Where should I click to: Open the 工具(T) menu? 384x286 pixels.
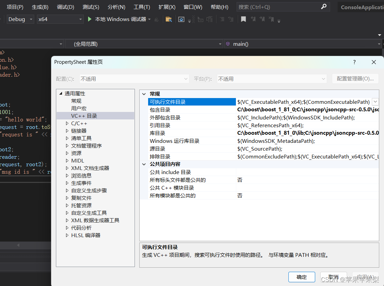(142, 7)
